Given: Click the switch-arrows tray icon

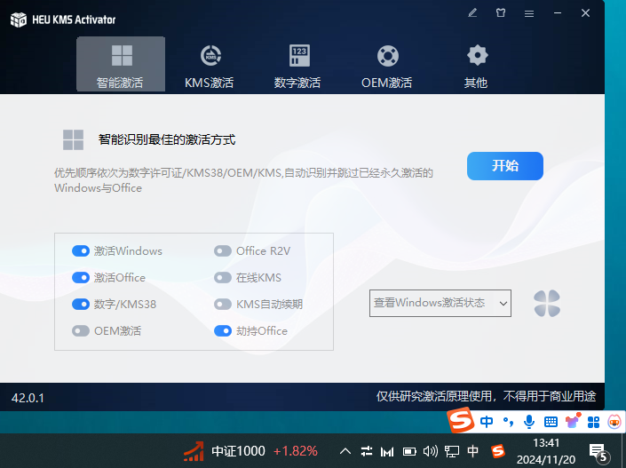Looking at the screenshot, I should coord(367,452).
